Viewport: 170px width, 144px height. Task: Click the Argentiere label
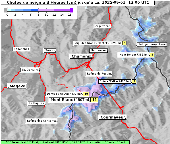[102, 26]
